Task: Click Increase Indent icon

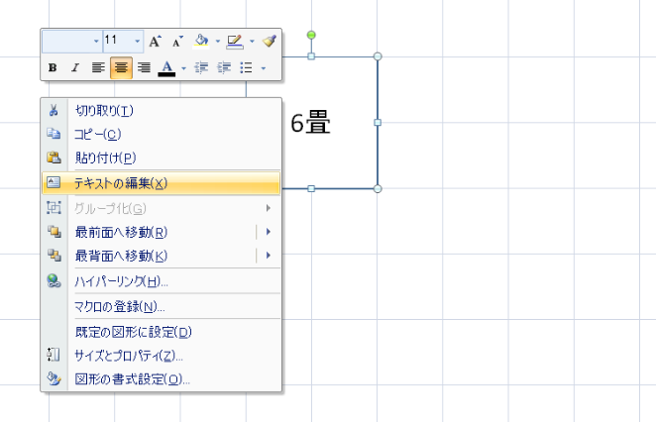Action: point(224,67)
